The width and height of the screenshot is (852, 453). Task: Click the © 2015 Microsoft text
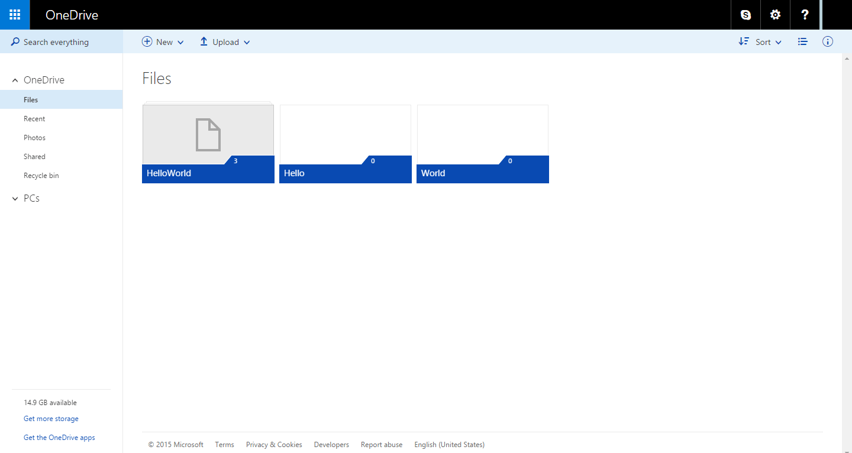pyautogui.click(x=176, y=445)
